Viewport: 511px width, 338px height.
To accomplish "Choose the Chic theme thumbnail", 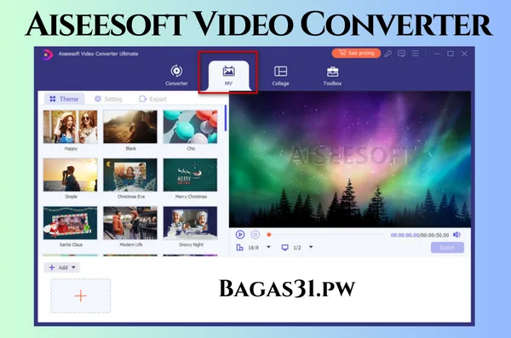I will coord(190,127).
